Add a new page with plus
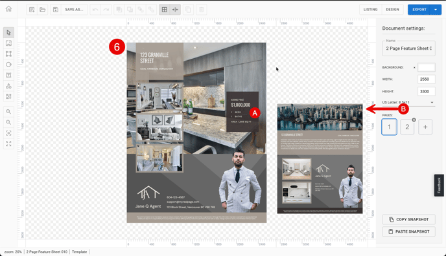Viewport: 446px width, 256px height. click(x=425, y=127)
